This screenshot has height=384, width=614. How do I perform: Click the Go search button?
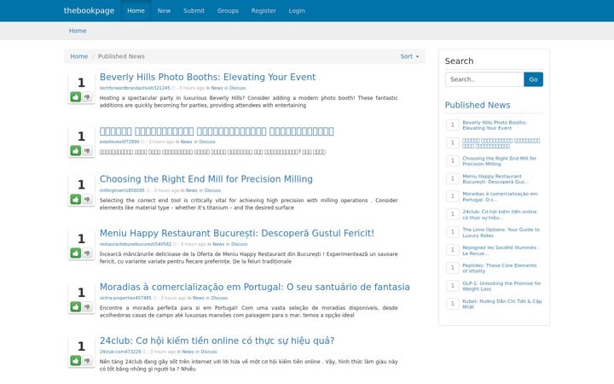point(533,79)
